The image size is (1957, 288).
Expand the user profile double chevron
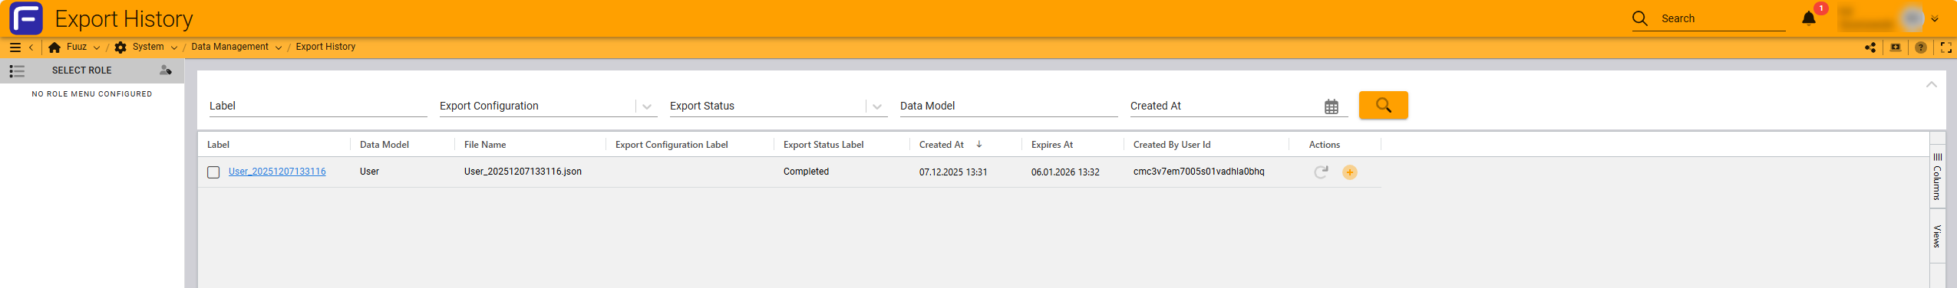point(1935,19)
